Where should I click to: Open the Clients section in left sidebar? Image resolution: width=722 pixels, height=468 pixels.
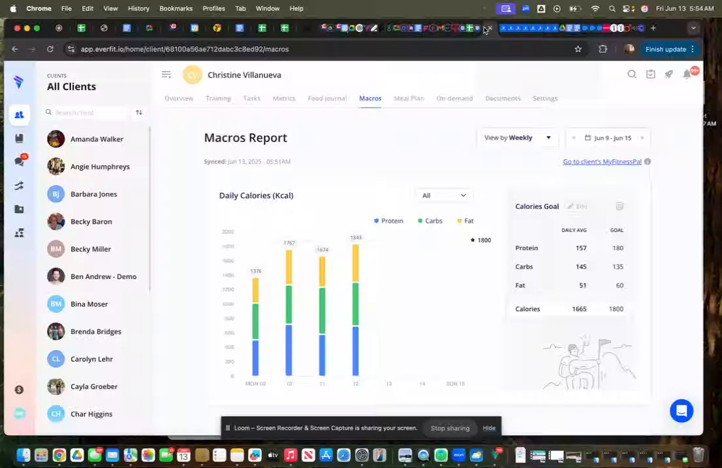point(19,115)
